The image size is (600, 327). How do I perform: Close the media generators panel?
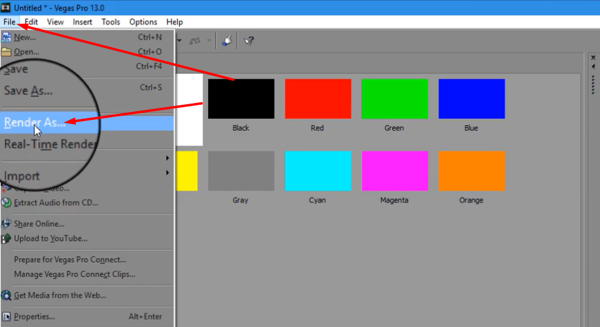(593, 58)
